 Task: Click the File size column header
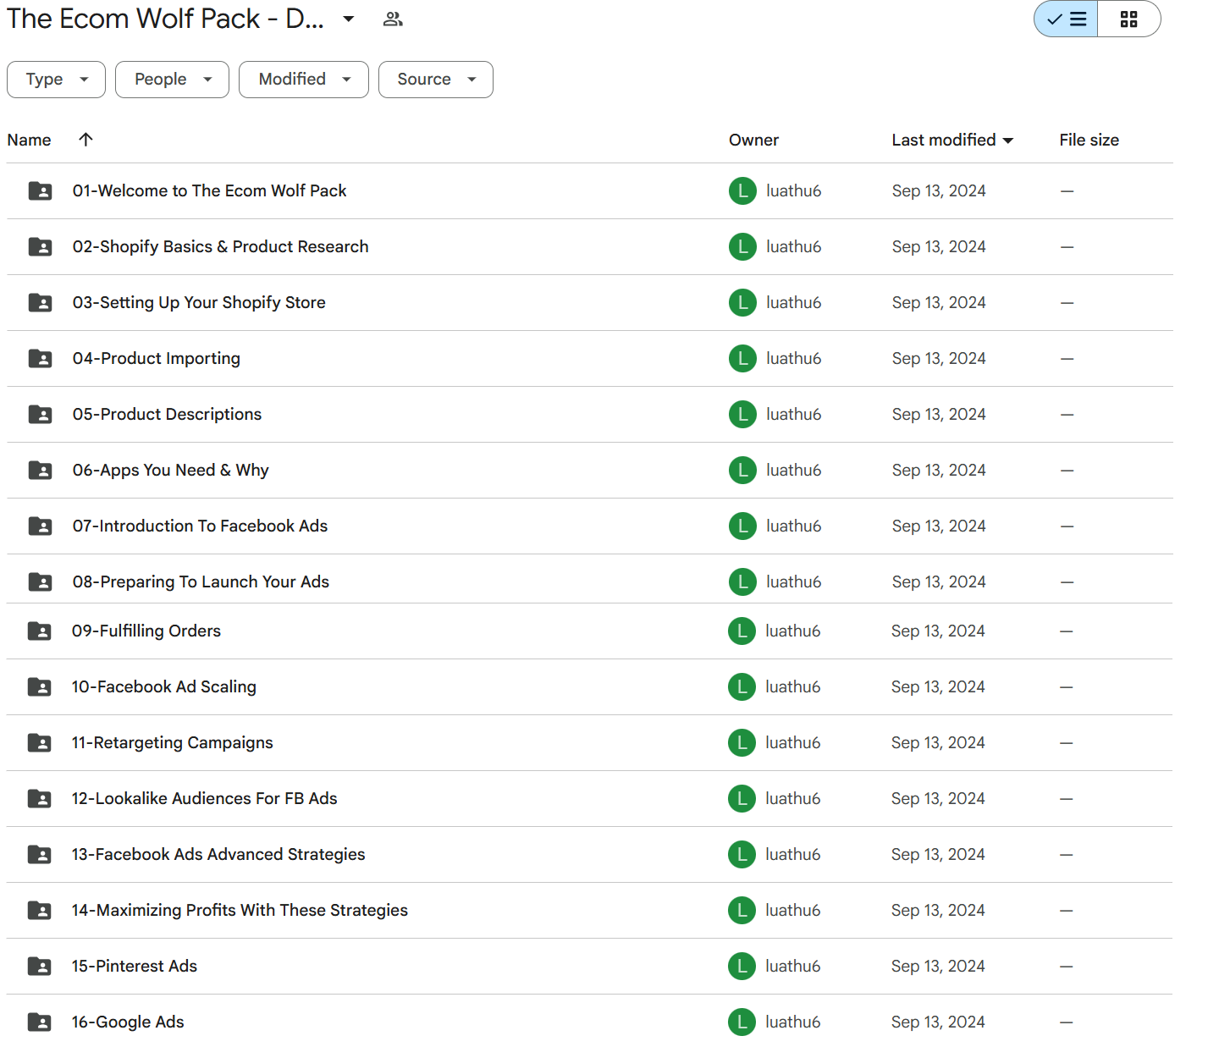(1089, 140)
